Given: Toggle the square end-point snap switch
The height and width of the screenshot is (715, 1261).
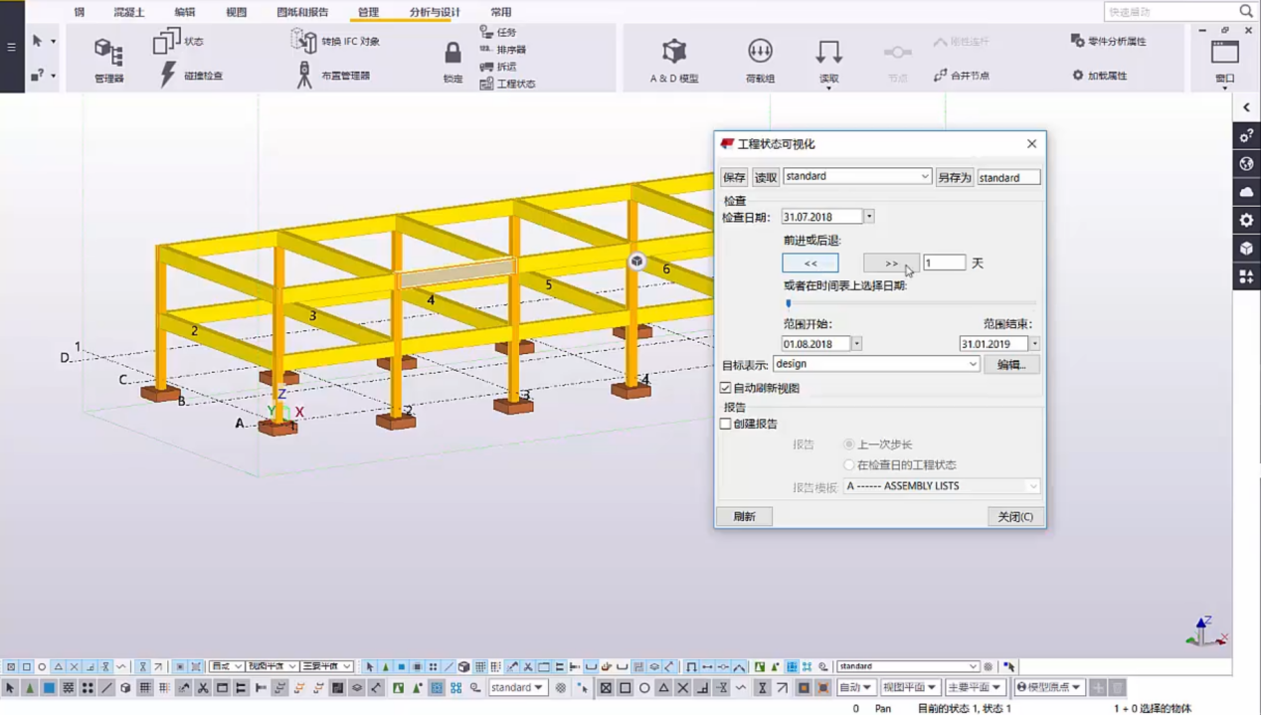Looking at the screenshot, I should pyautogui.click(x=626, y=687).
